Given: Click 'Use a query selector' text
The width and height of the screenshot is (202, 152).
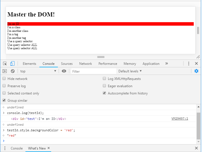Looking at the screenshot, I should (20, 41).
